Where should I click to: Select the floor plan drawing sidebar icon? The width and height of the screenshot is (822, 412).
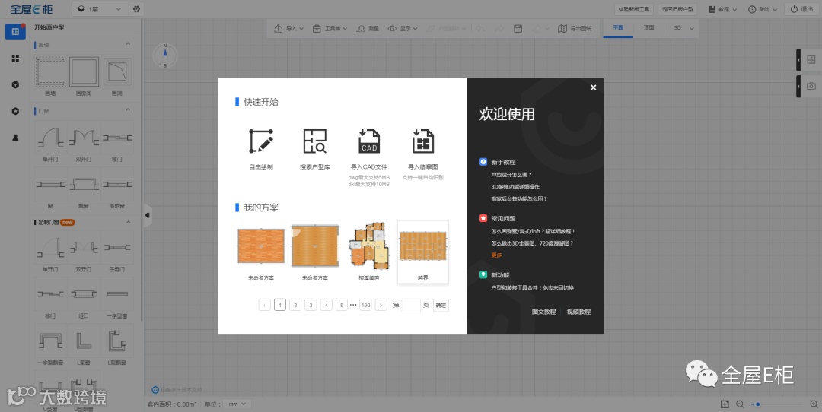click(x=15, y=31)
